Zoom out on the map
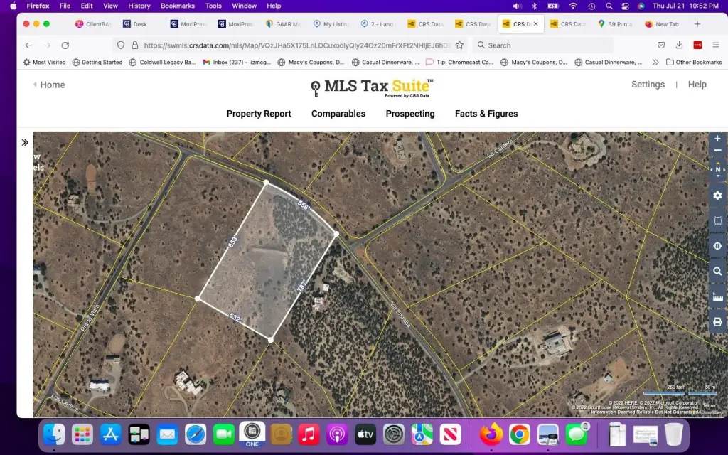The image size is (728, 455). point(717,151)
